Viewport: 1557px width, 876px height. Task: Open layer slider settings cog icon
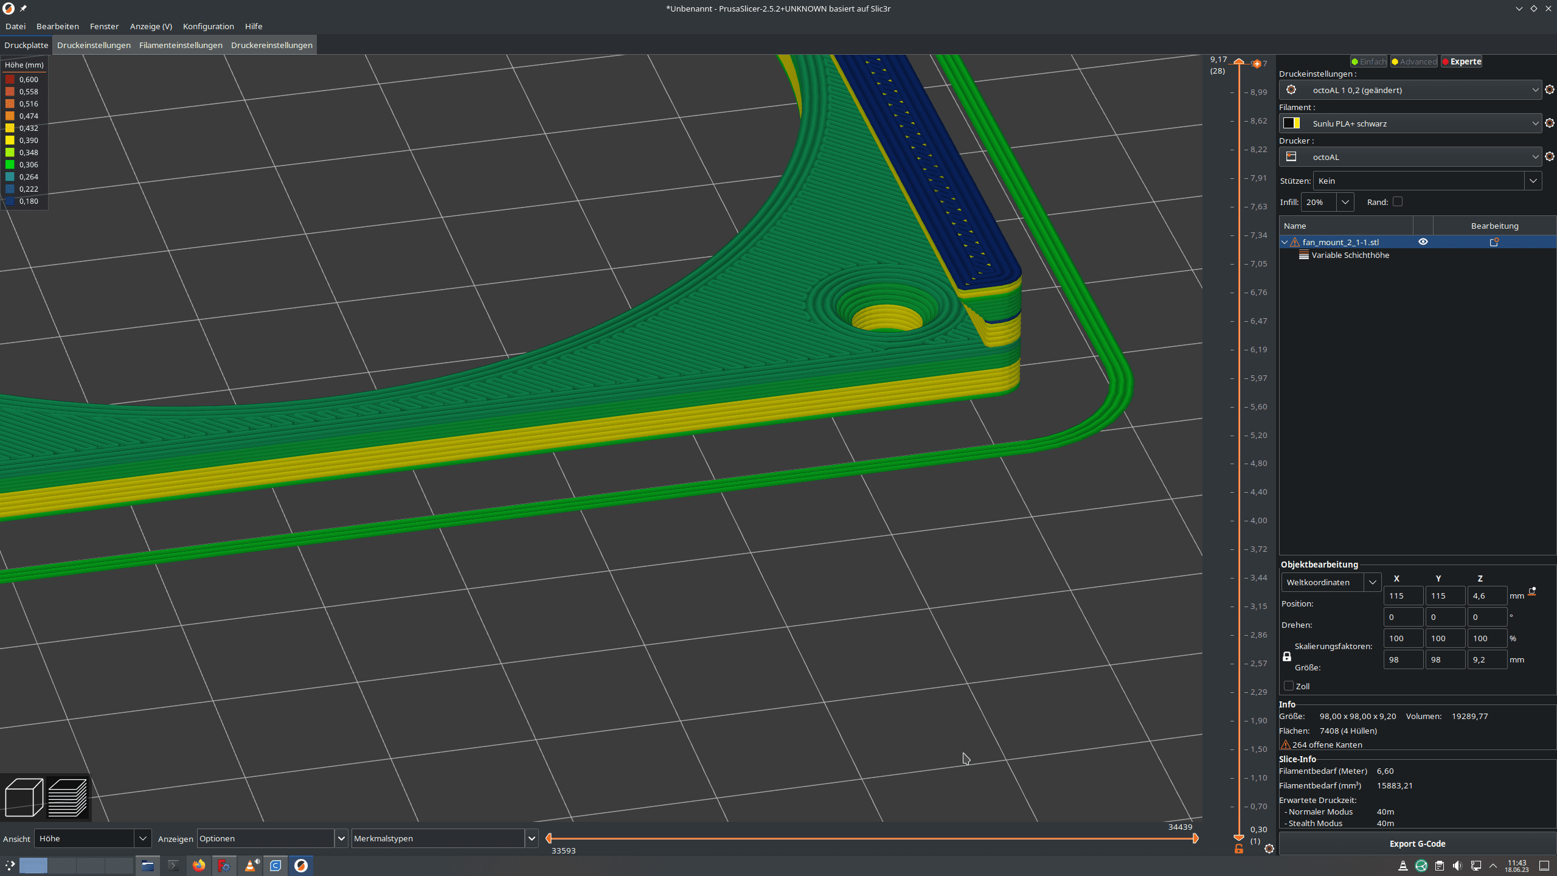point(1269,849)
